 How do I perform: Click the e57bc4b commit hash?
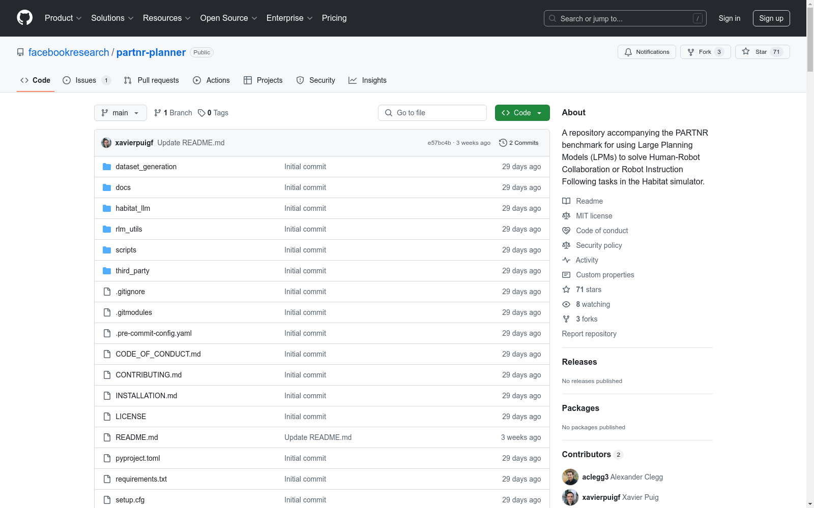pos(439,143)
